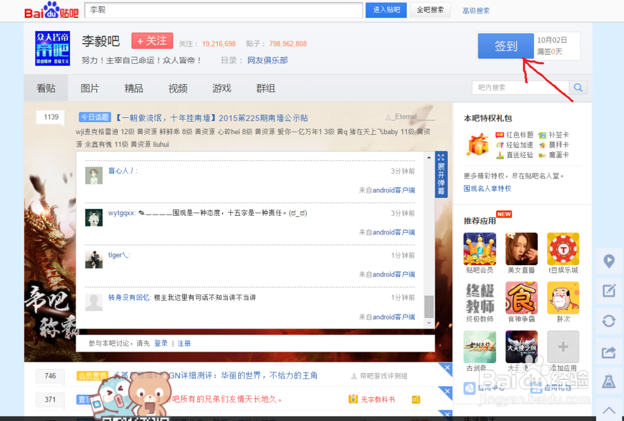
Task: Open the 美女直播 app icon
Action: coord(521,249)
